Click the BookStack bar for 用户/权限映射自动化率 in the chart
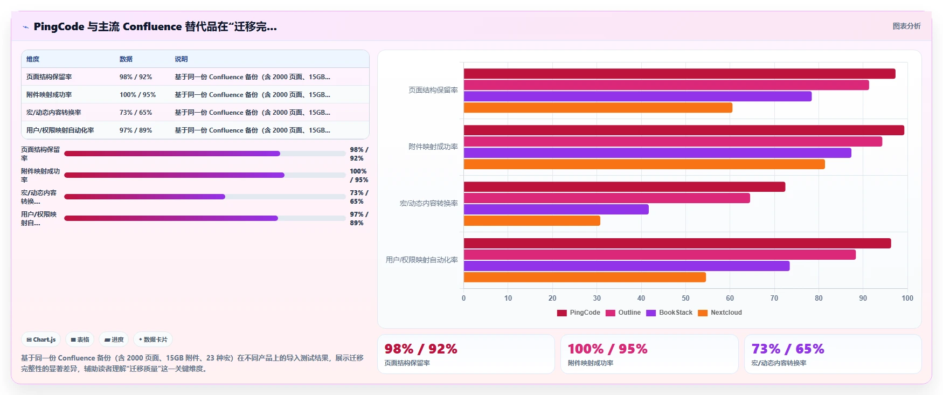 pyautogui.click(x=627, y=266)
